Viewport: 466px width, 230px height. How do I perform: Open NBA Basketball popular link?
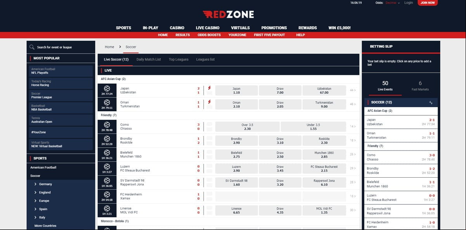[x=61, y=107]
